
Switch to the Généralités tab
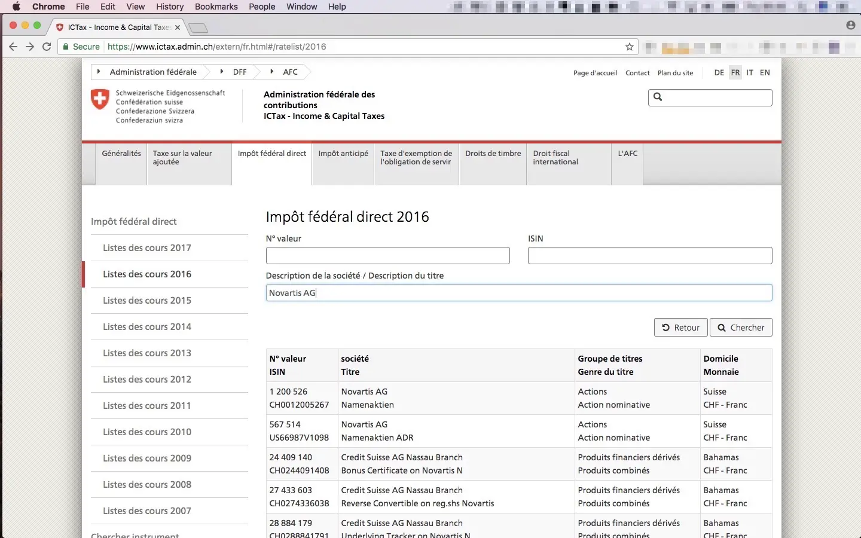click(x=121, y=164)
